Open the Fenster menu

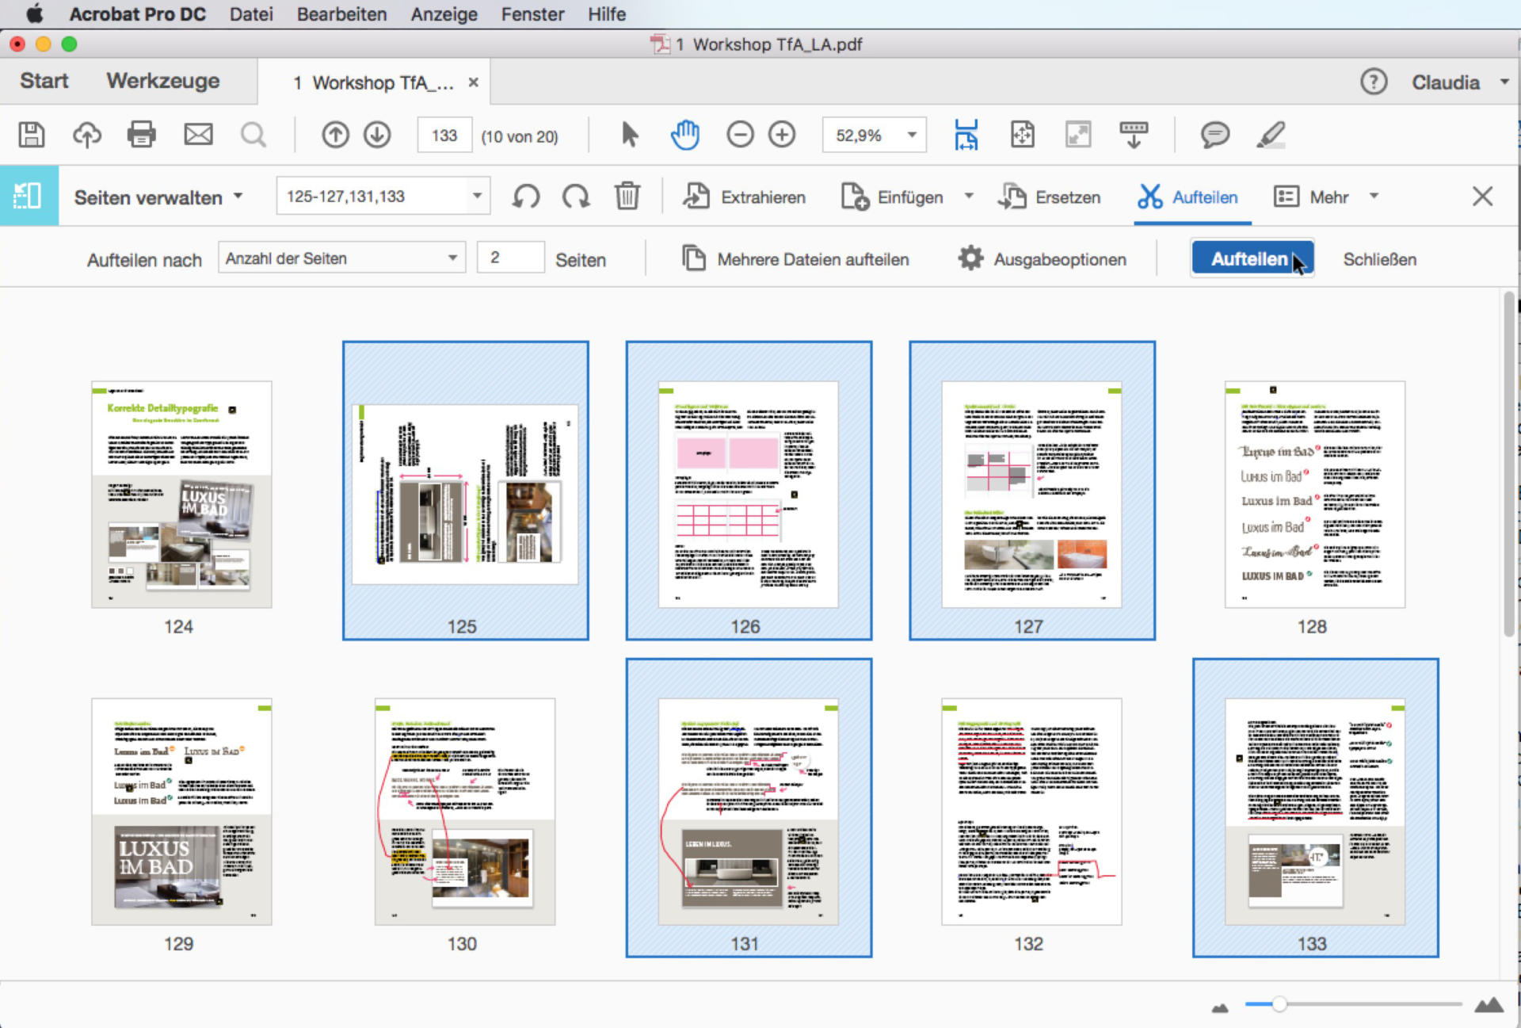(532, 13)
